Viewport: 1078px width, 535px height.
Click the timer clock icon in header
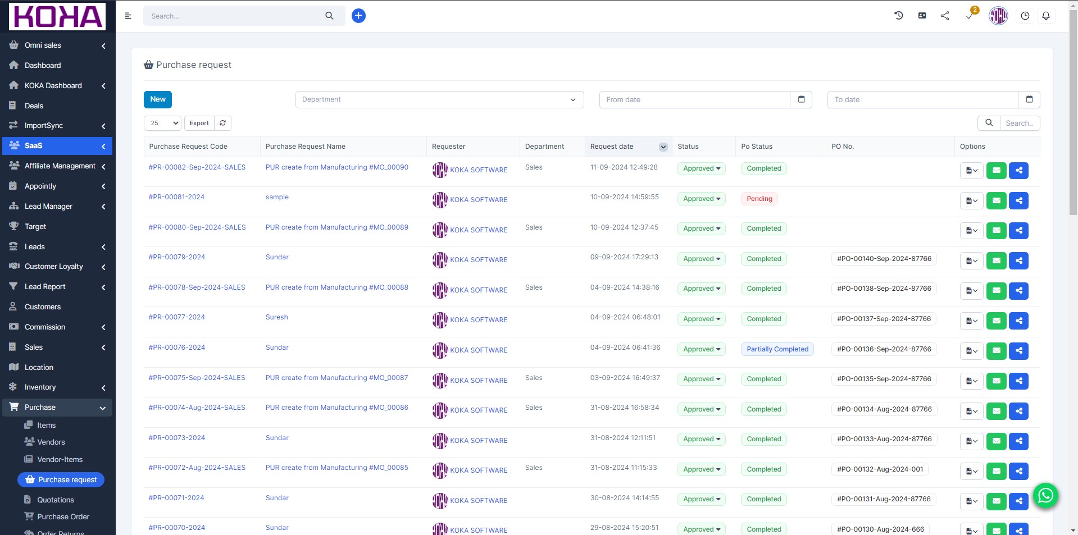click(x=1025, y=16)
